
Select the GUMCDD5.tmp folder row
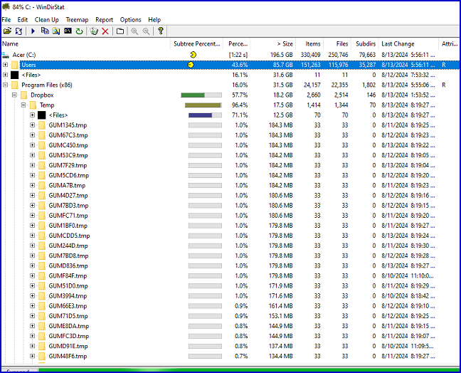pyautogui.click(x=69, y=236)
